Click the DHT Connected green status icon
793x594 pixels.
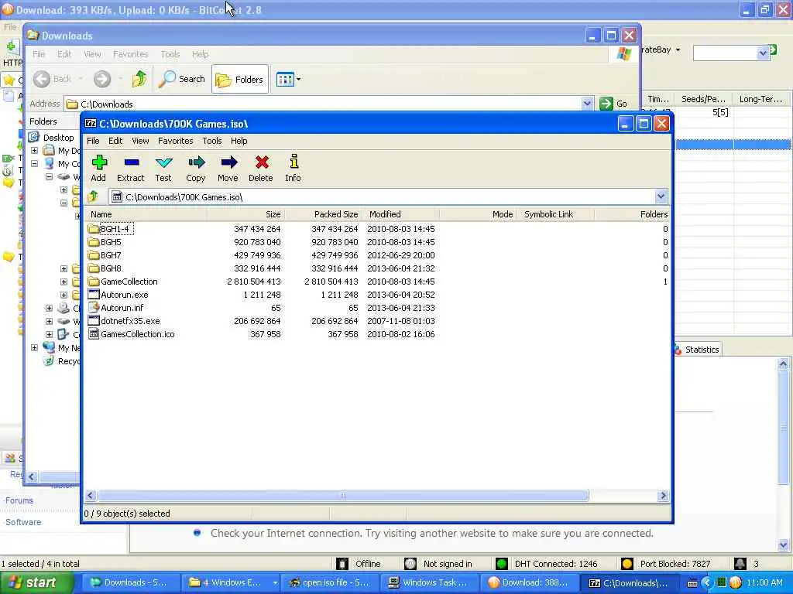(502, 564)
